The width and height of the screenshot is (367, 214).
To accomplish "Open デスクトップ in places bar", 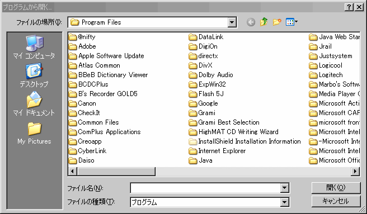I will tap(34, 75).
